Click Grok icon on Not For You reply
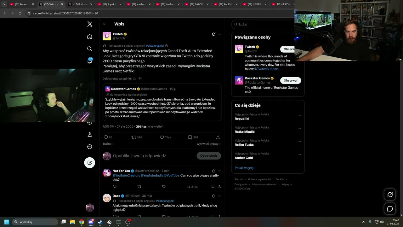The height and width of the screenshot is (227, 403). (x=213, y=171)
